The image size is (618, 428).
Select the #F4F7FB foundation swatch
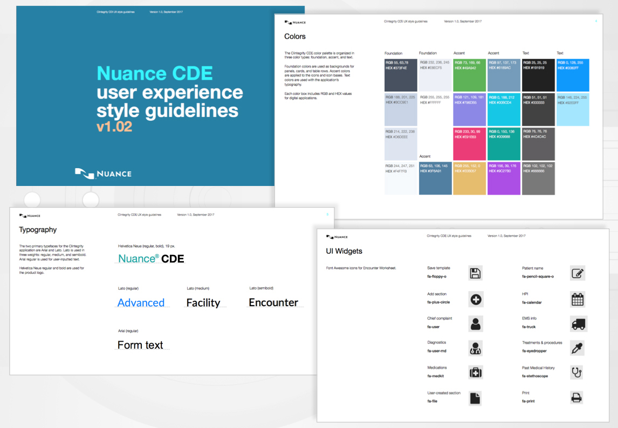click(401, 178)
